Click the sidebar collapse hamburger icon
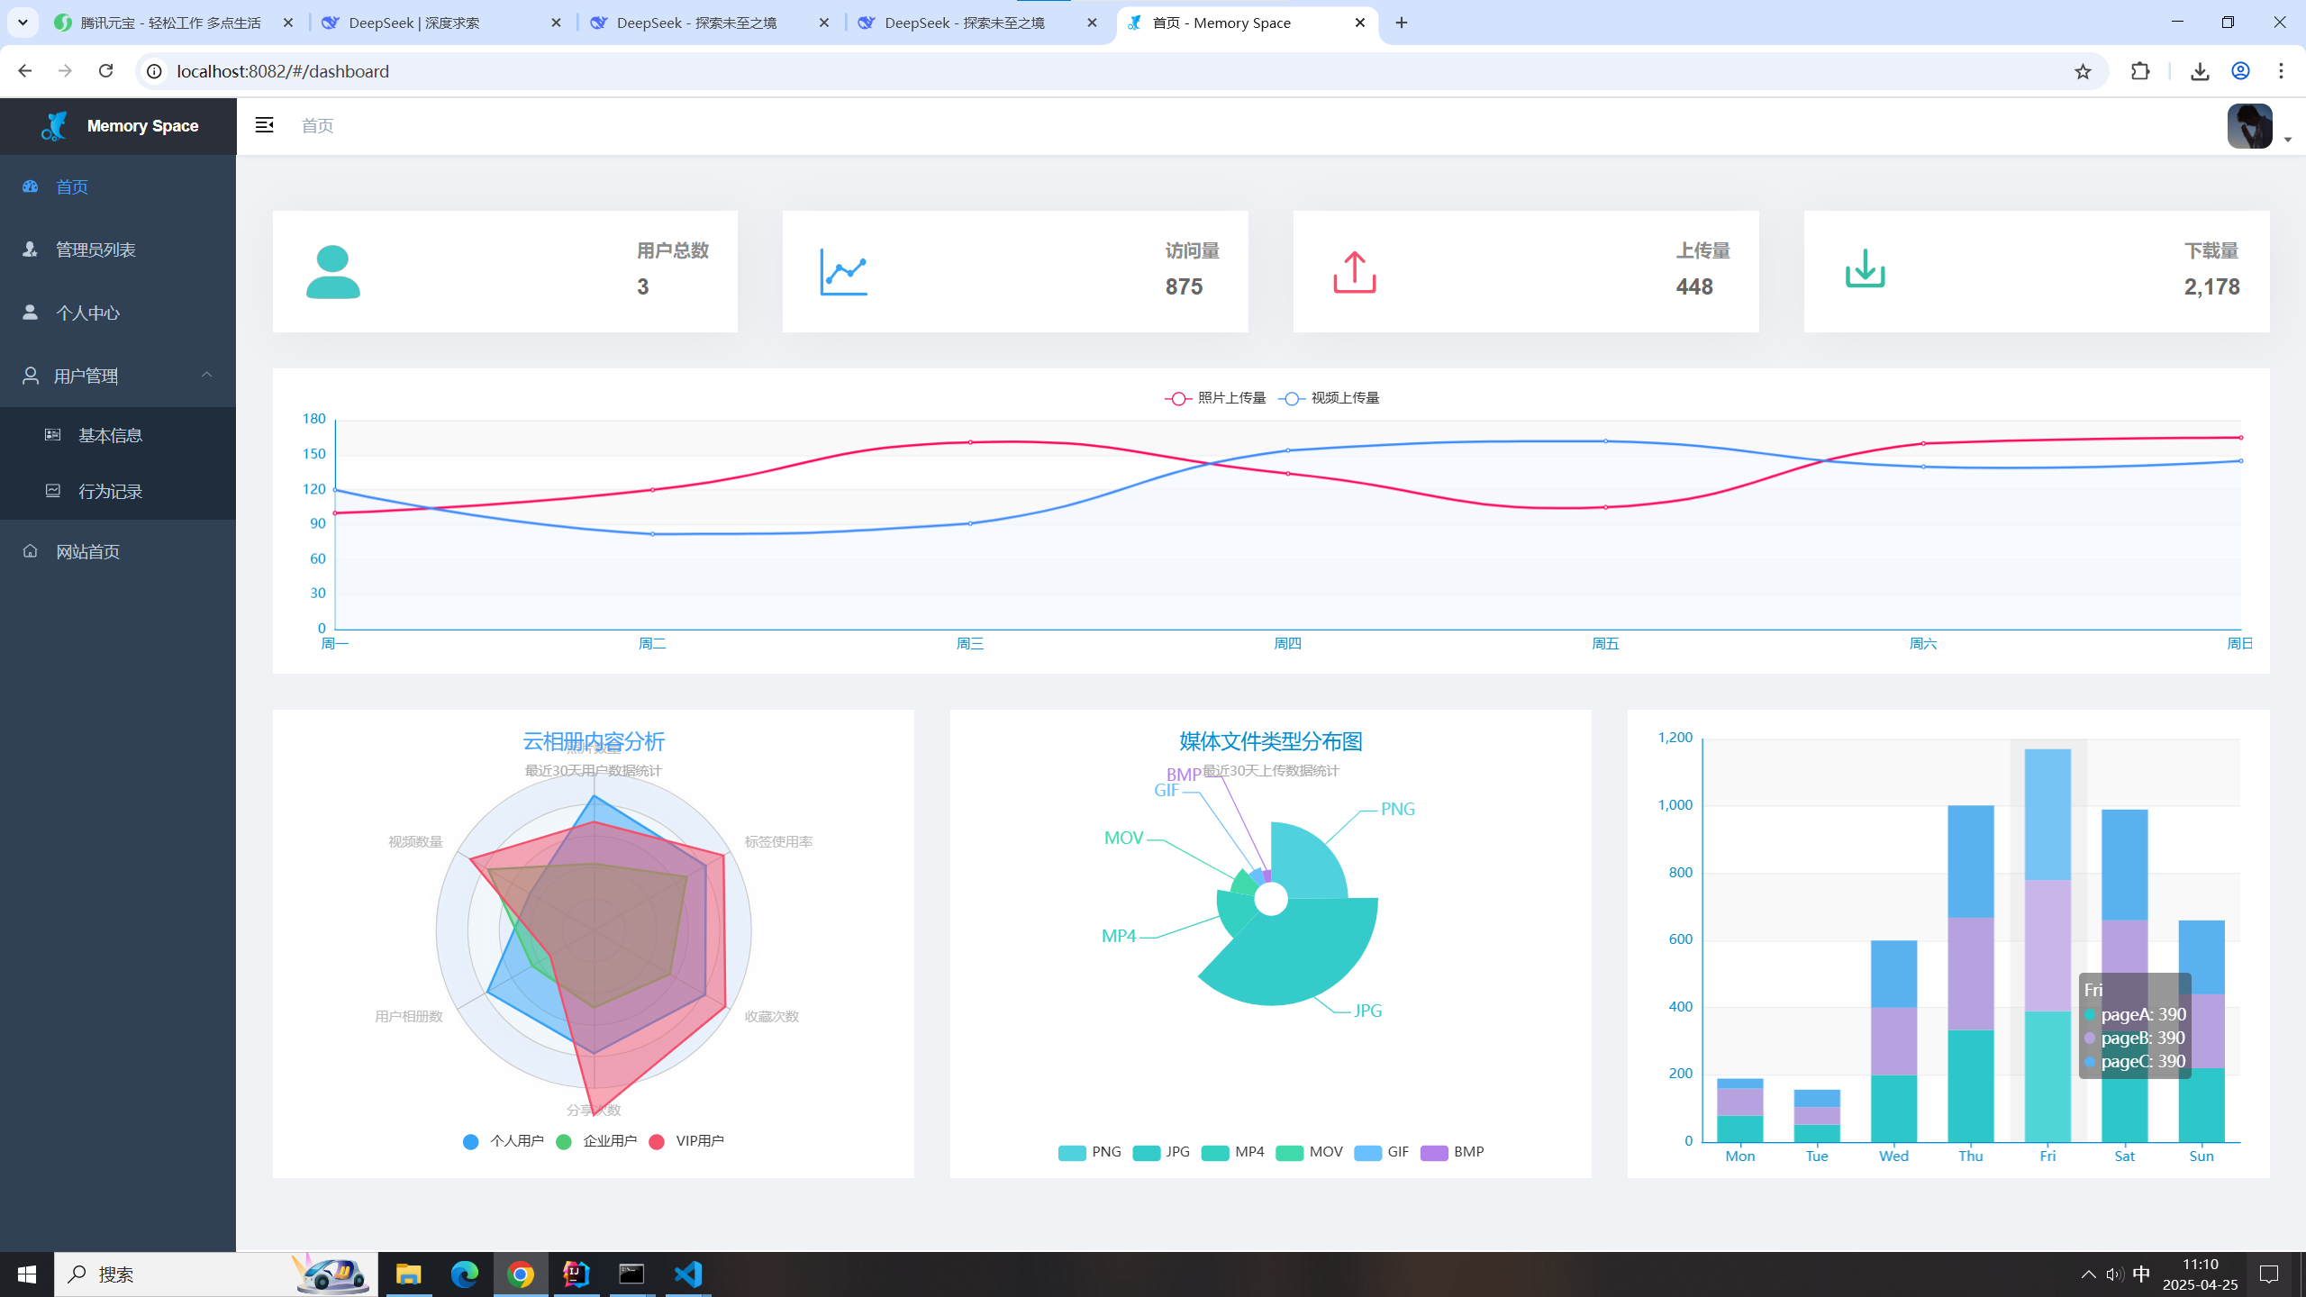Viewport: 2306px width, 1297px height. click(264, 125)
